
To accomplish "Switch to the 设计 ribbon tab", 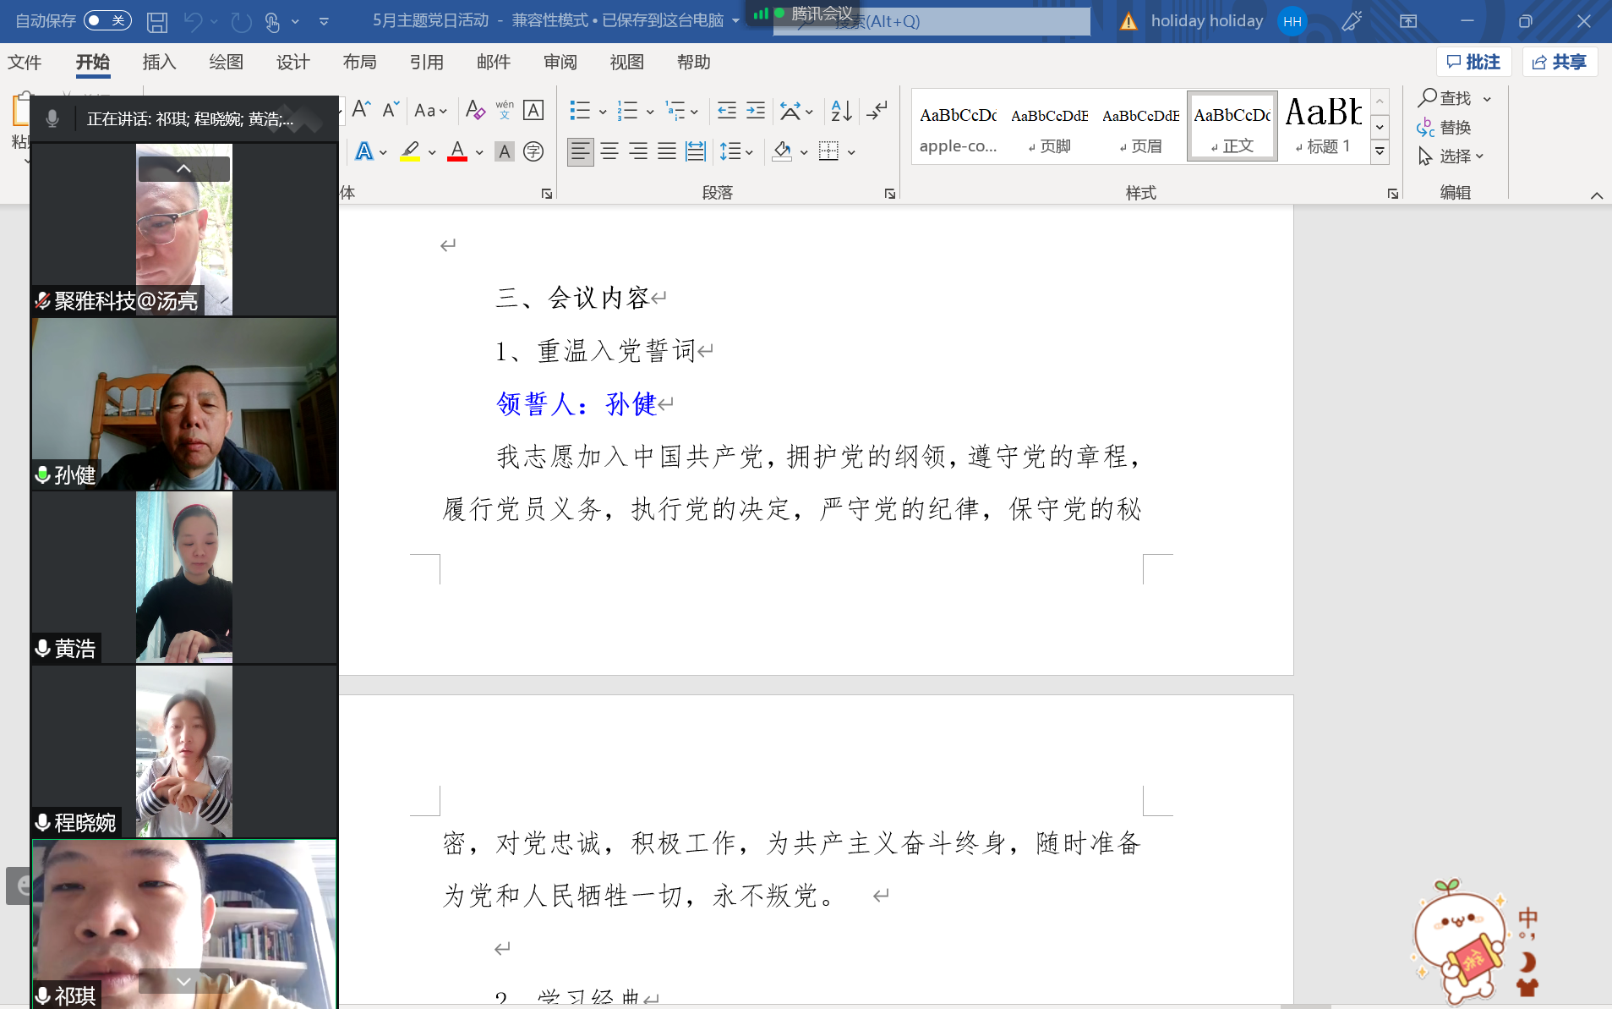I will coord(292,62).
